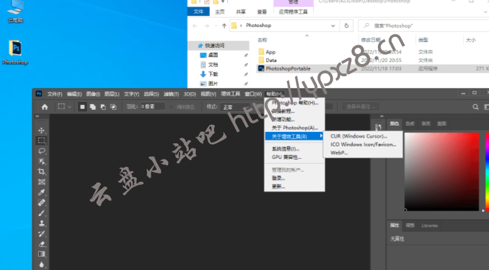The width and height of the screenshot is (489, 270).
Task: Open Photoshop search magnifier icon
Action: click(476, 107)
